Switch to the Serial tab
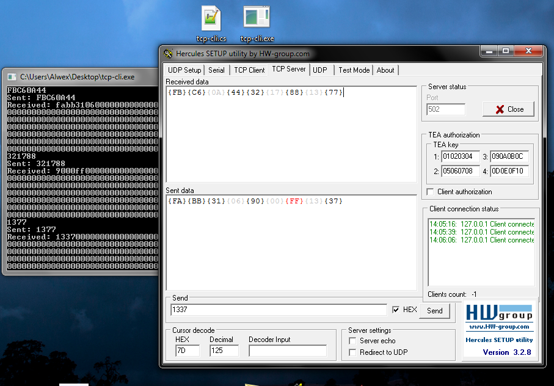 pyautogui.click(x=217, y=70)
